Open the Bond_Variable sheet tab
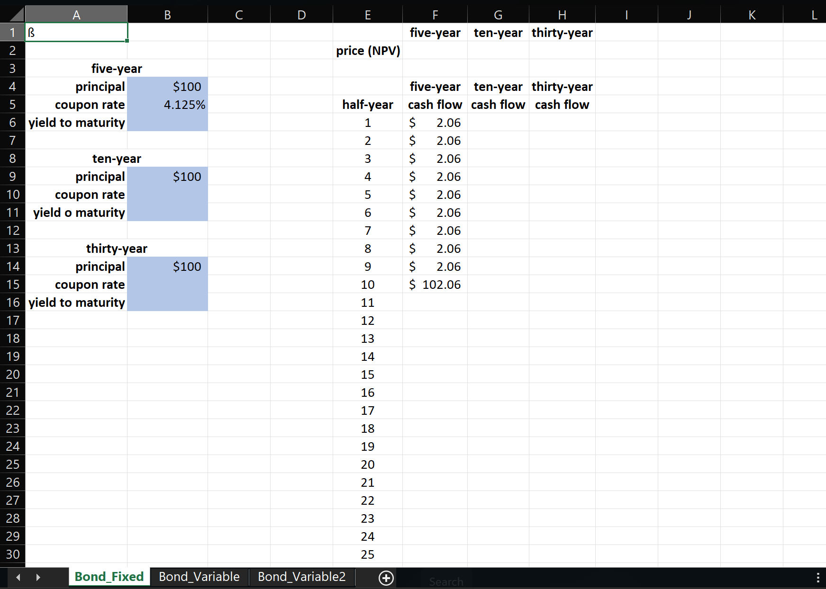 [199, 577]
